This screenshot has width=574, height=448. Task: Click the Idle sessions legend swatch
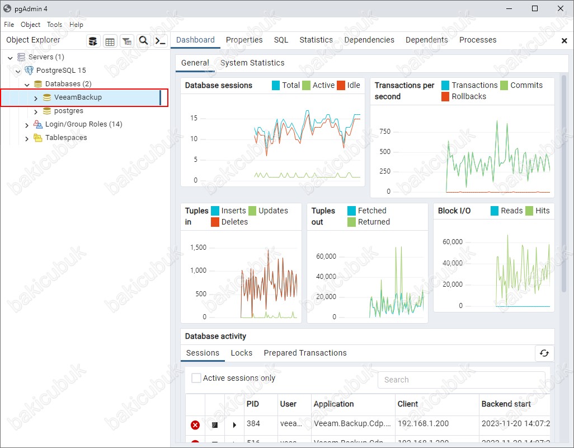click(x=341, y=85)
